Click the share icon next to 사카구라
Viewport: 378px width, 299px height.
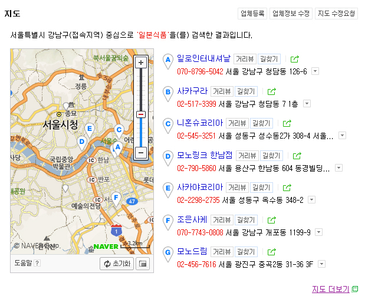(x=272, y=91)
